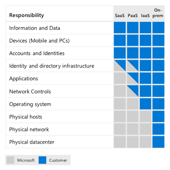
Task: Select the Information and Data row label
Action: click(35, 28)
